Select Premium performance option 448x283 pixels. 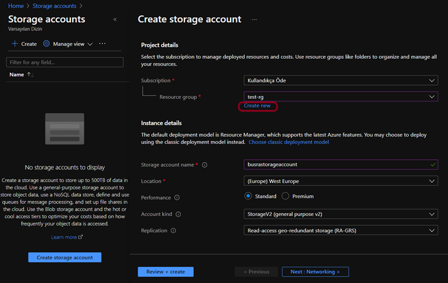pos(285,196)
